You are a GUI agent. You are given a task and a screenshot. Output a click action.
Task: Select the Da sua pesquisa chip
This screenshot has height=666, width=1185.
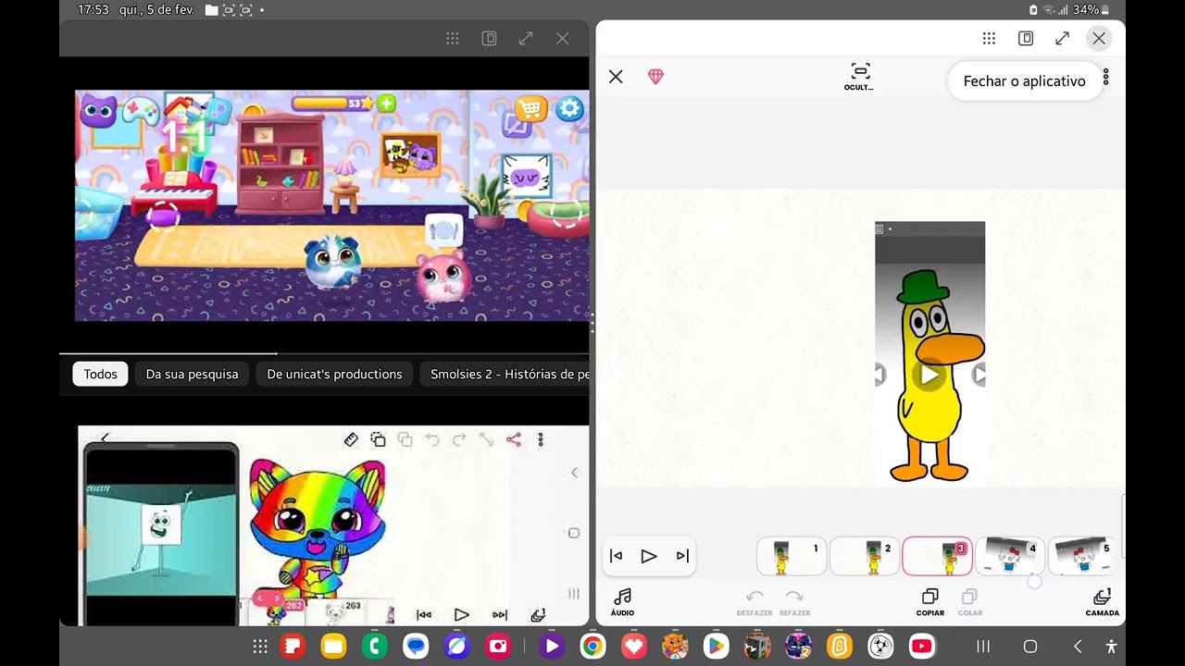pos(192,374)
